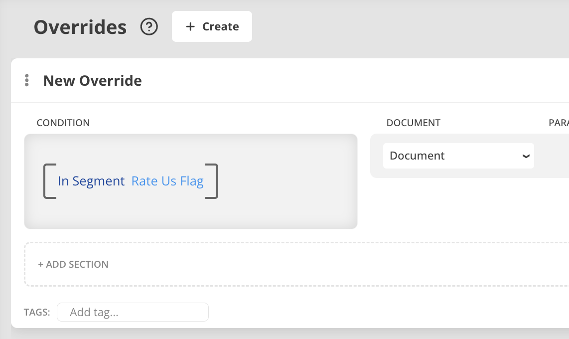Click the New Override title
569x339 pixels.
(93, 81)
